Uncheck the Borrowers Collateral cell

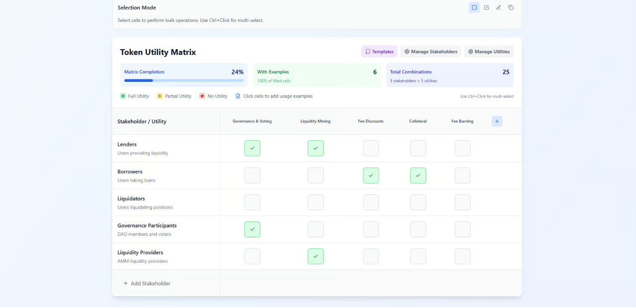(418, 175)
